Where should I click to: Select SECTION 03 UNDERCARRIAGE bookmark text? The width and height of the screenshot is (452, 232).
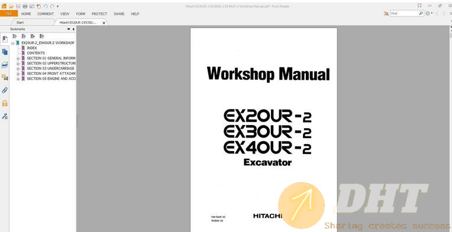tap(50, 68)
